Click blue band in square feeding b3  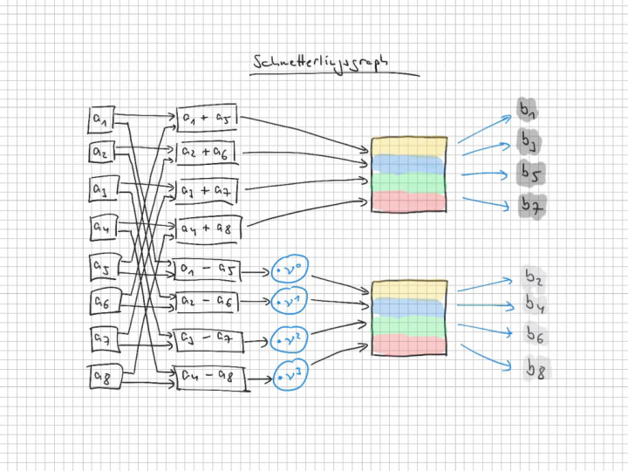click(409, 165)
